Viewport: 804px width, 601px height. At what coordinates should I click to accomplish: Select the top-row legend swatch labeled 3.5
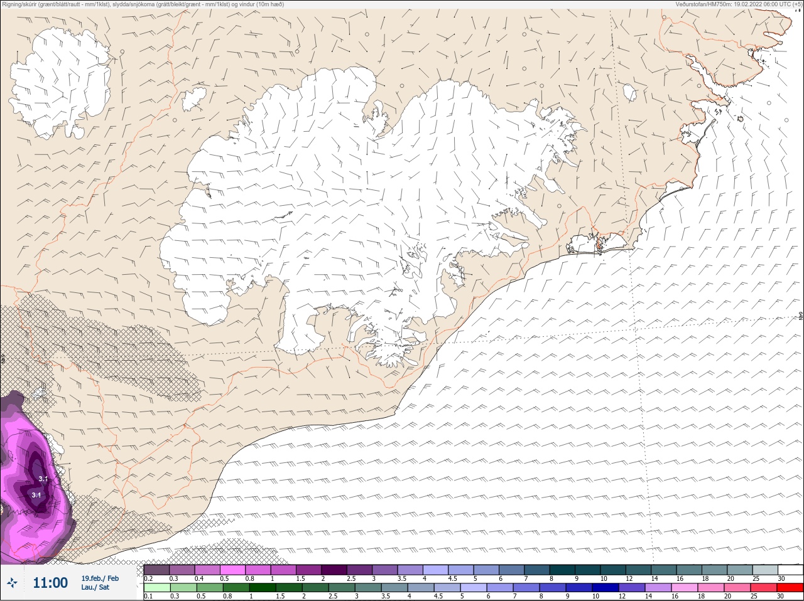pos(410,570)
